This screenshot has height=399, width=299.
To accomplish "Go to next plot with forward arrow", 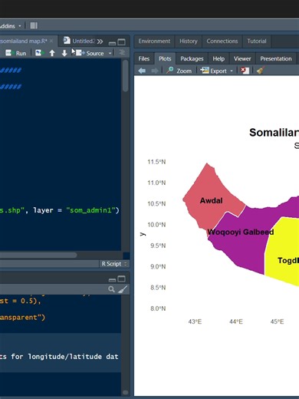I will 155,71.
